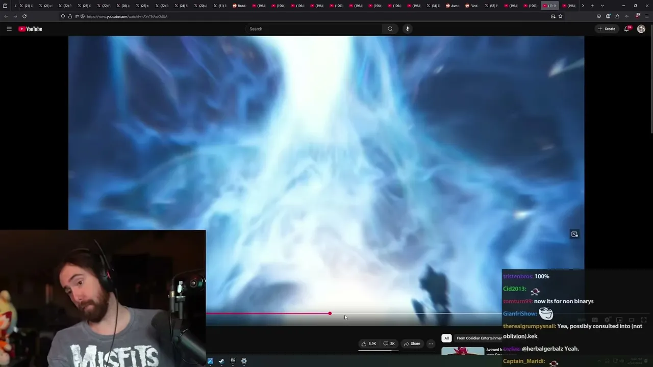Go back one page in the browser
Screen dimensions: 653x367
pyautogui.click(x=6, y=16)
